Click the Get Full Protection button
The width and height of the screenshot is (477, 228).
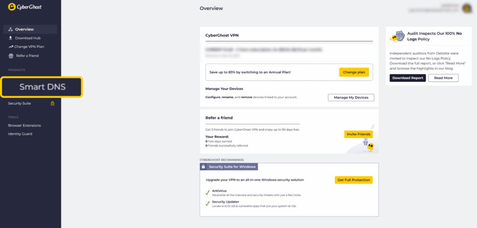tap(354, 180)
